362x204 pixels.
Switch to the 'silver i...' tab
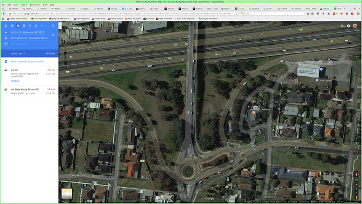[x=71, y=9]
